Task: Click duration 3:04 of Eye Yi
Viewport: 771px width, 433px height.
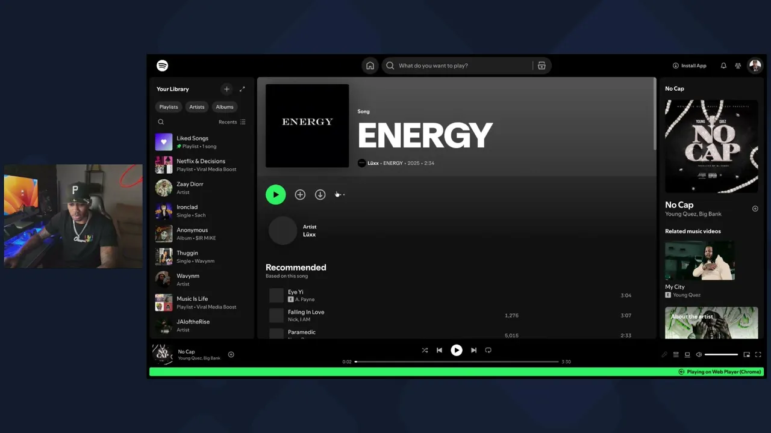Action: click(626, 295)
